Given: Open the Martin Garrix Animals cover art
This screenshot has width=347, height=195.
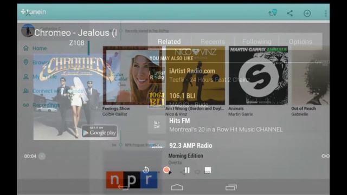Looking at the screenshot, I should point(258,75).
